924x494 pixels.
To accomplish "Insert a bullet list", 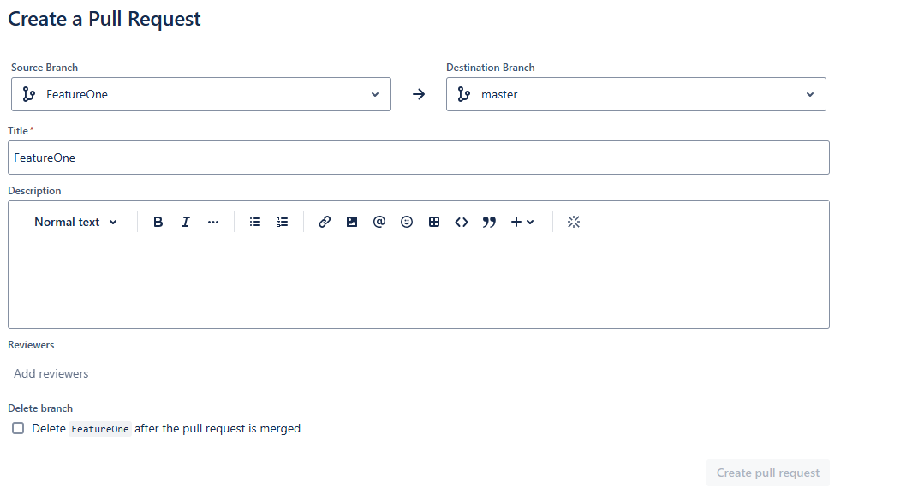I will [x=254, y=222].
